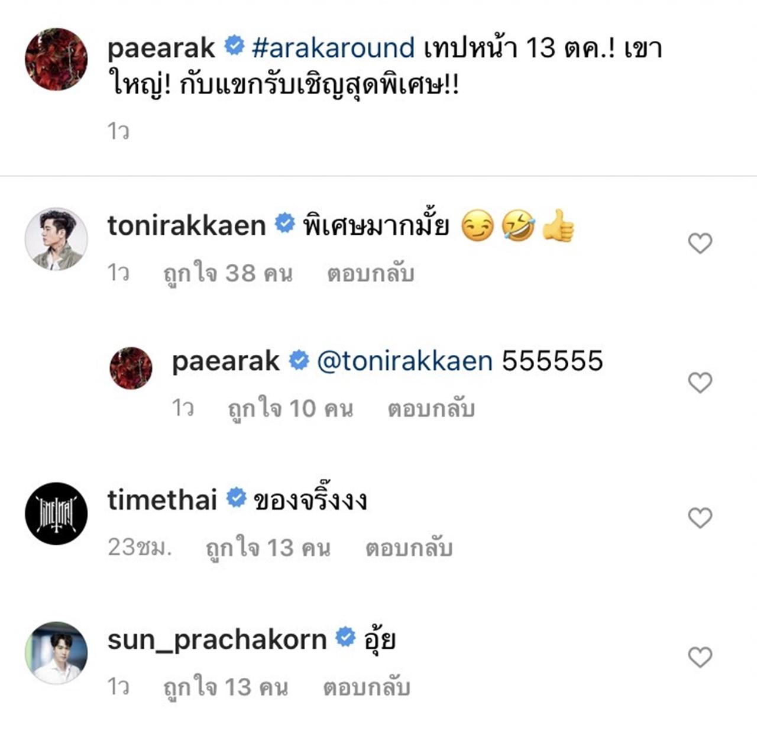Reply to sun_prachakorn's comment

coord(366,687)
